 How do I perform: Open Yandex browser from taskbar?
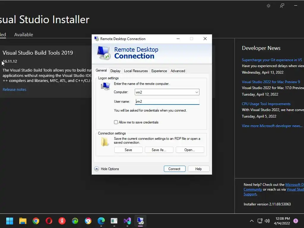pyautogui.click(x=62, y=221)
